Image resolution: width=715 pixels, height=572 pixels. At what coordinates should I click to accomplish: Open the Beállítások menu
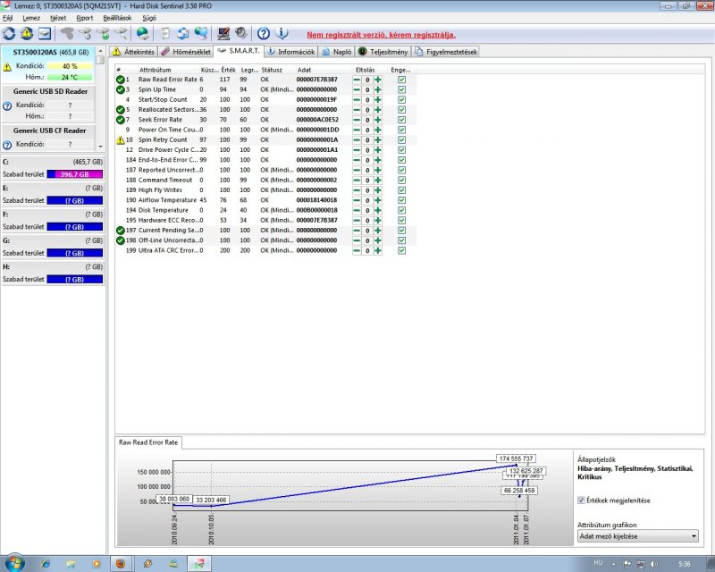coord(117,18)
